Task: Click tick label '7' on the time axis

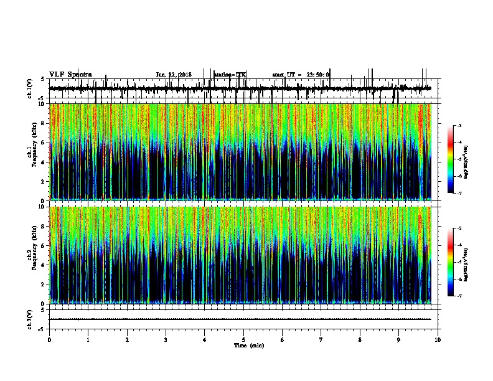Action: pyautogui.click(x=321, y=340)
